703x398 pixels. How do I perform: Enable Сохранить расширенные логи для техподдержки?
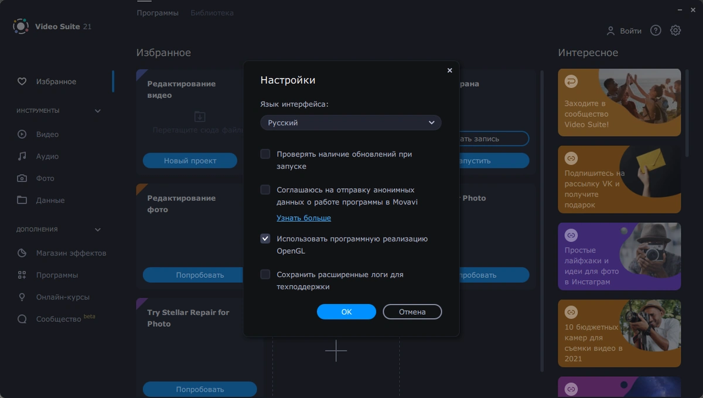265,274
